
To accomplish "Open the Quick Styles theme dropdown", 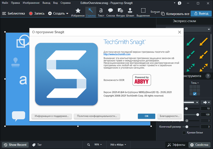I will 209,29.
